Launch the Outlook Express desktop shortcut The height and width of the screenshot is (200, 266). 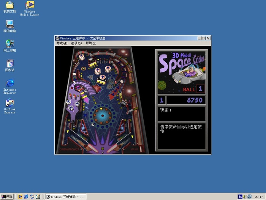9,103
